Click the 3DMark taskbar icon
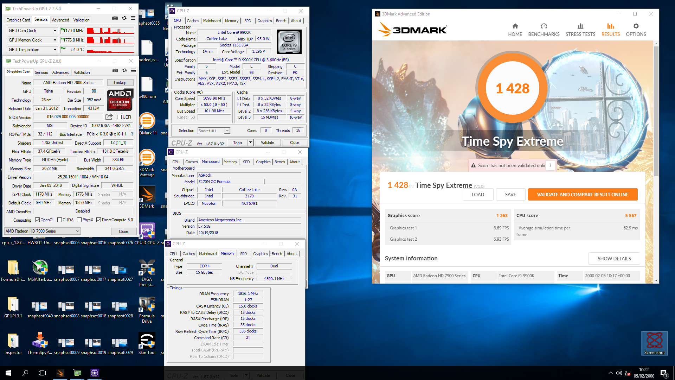The width and height of the screenshot is (675, 380). click(60, 373)
